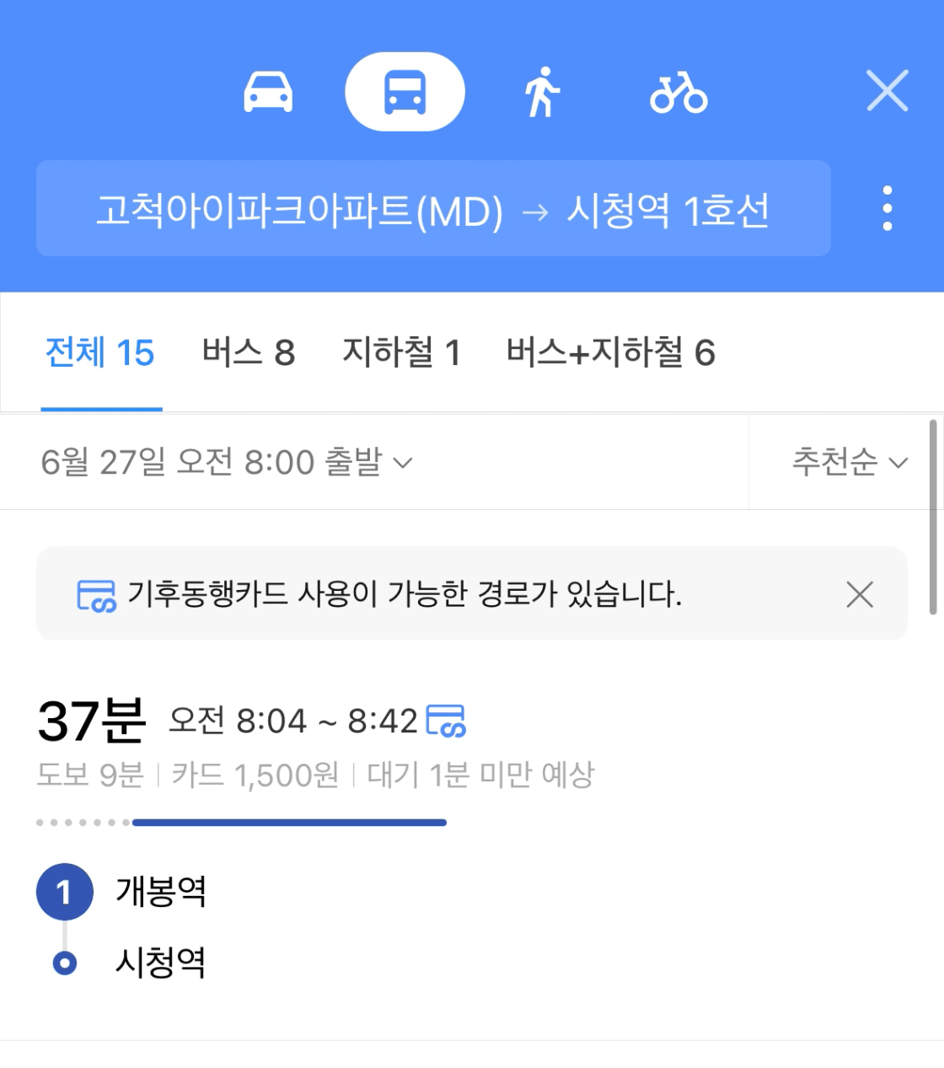
Task: Dismiss the 기후동행카드 notice banner
Action: point(860,594)
